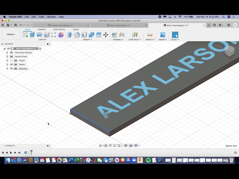
Task: Click the Construct Offset Plane icon
Action: tap(135, 35)
